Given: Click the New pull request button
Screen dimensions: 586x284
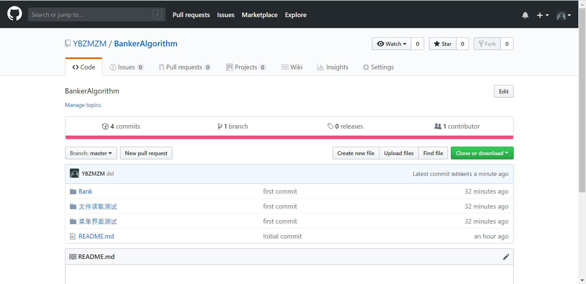Looking at the screenshot, I should (146, 153).
